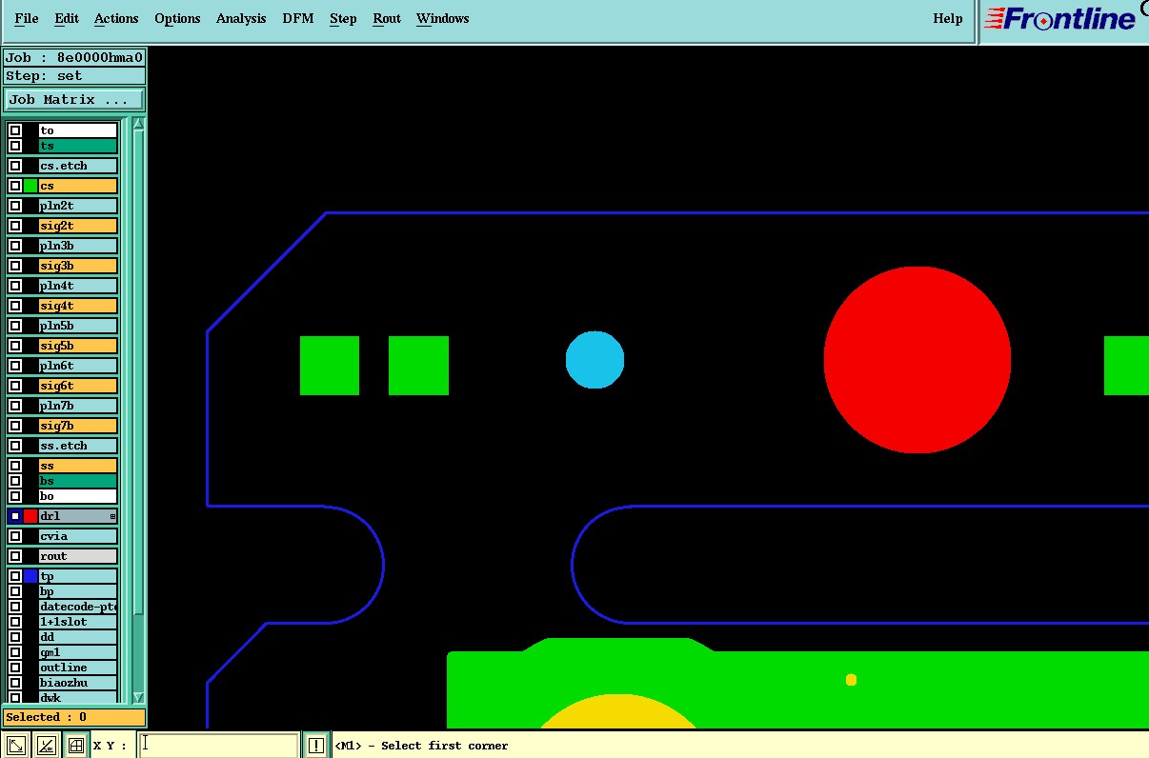1149x758 pixels.
Task: Select the sig5b layer name
Action: point(78,346)
